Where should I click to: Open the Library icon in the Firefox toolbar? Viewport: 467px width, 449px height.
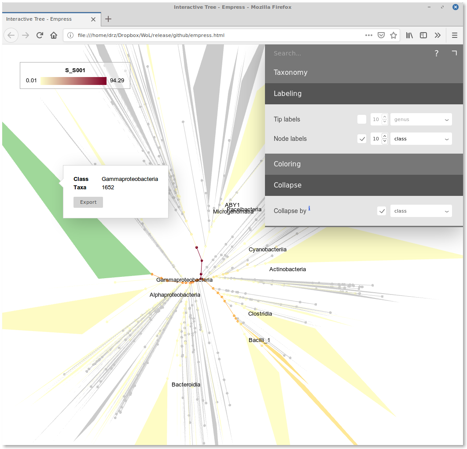(409, 36)
